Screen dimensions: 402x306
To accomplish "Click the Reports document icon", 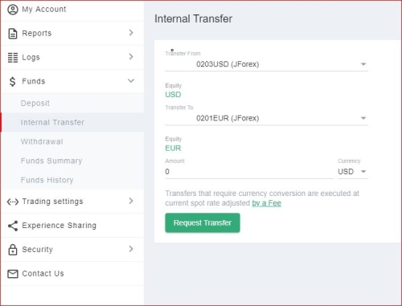I will tap(13, 34).
